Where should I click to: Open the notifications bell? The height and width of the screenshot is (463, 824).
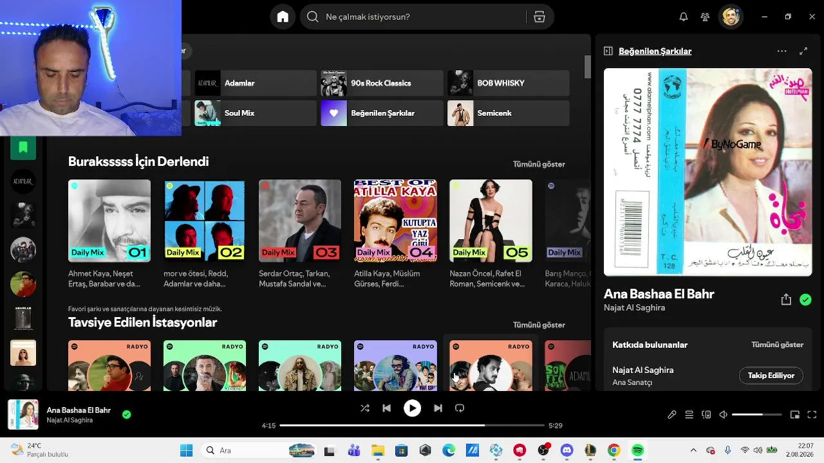(x=684, y=17)
